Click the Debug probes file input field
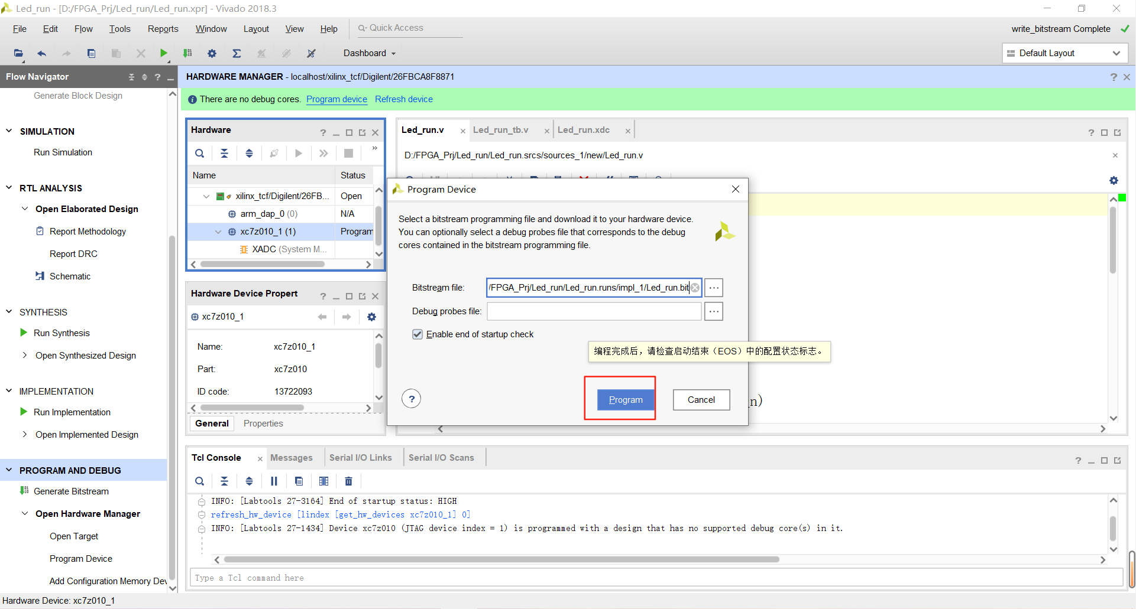The image size is (1136, 609). click(594, 311)
